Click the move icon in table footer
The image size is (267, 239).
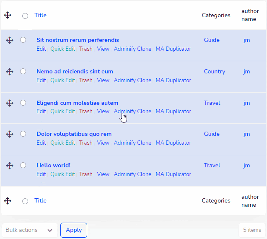pyautogui.click(x=8, y=201)
